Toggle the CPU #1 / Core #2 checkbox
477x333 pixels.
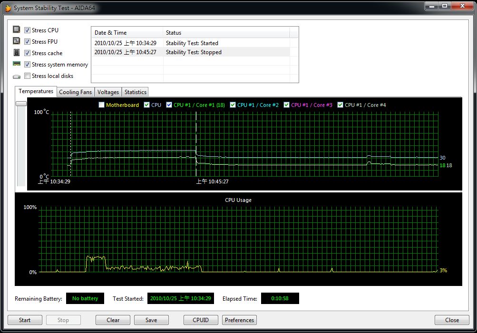tap(233, 105)
